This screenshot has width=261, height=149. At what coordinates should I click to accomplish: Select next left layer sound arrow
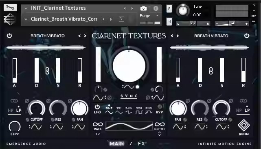[x=85, y=36]
